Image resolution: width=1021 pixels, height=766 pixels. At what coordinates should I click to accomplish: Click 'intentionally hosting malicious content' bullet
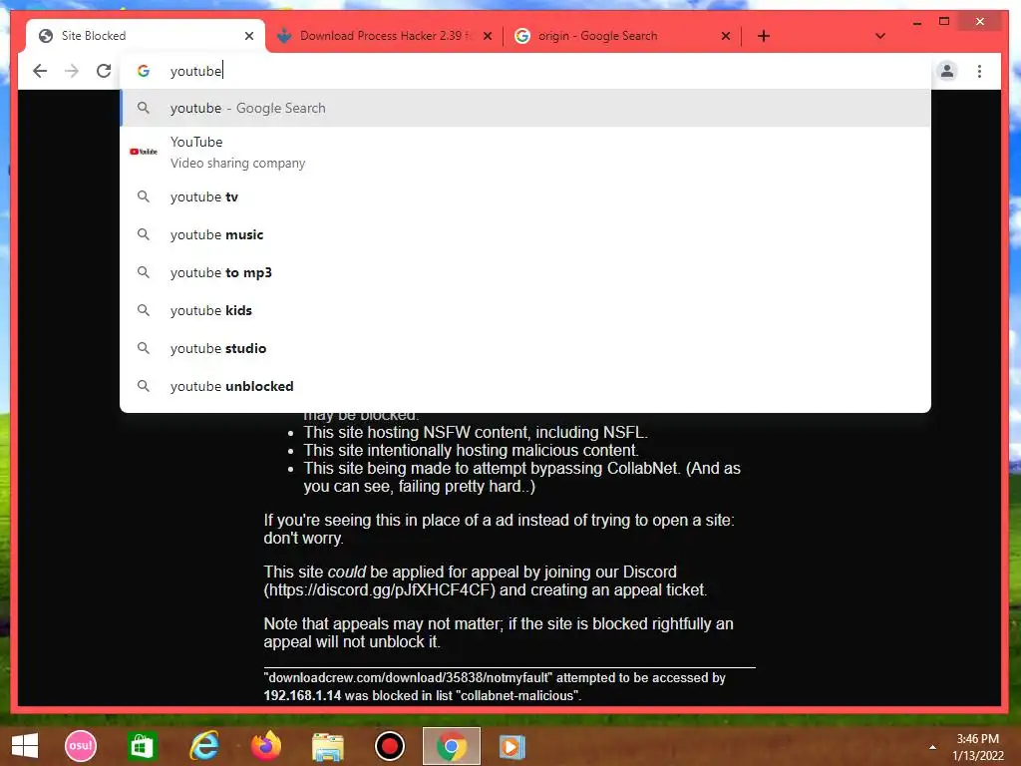click(471, 450)
